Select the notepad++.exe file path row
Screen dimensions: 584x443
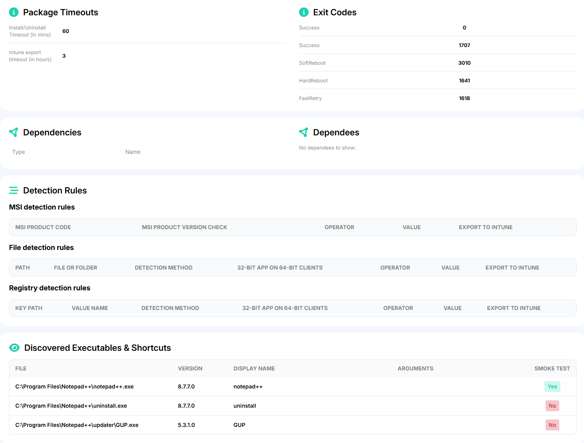(75, 386)
